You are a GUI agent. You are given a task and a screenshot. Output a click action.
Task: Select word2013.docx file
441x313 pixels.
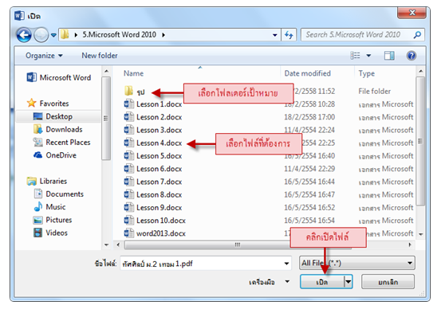point(155,233)
